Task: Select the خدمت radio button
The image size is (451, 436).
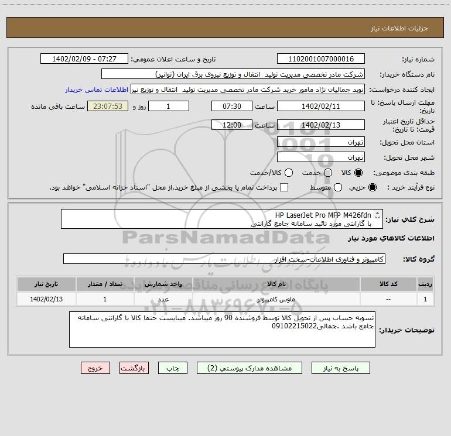Action: pos(328,173)
